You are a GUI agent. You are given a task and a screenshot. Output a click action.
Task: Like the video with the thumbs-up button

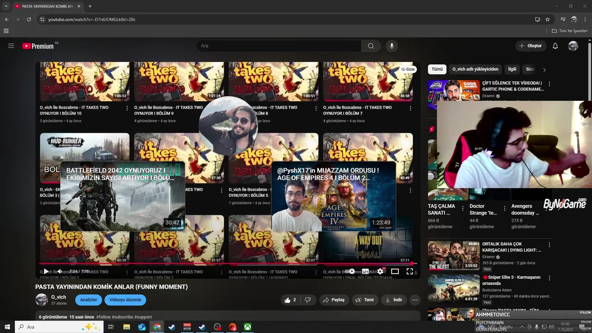point(290,300)
